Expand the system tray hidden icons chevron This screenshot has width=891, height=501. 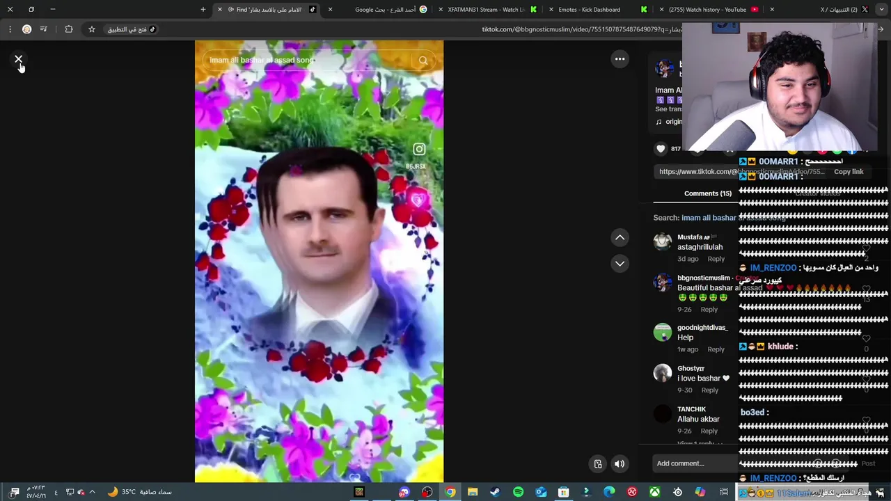92,492
